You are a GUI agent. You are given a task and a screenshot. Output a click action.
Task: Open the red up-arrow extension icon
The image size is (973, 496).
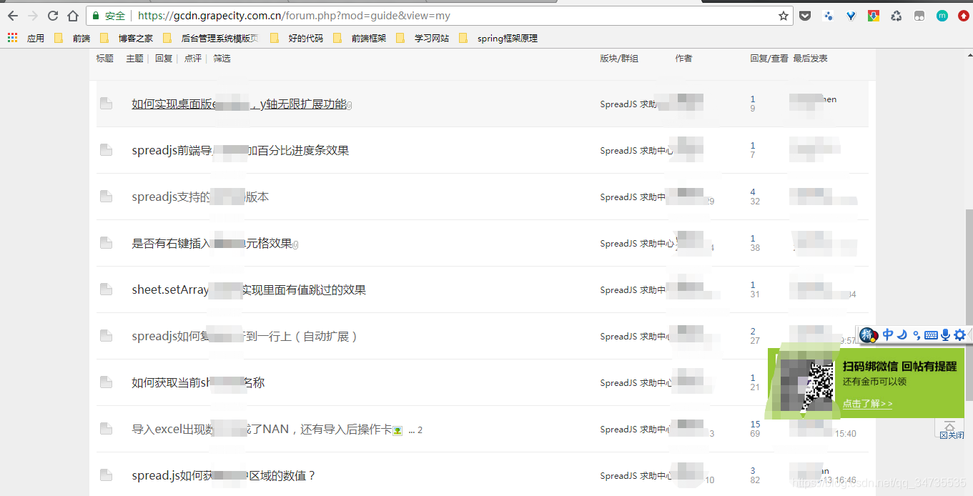tap(964, 16)
